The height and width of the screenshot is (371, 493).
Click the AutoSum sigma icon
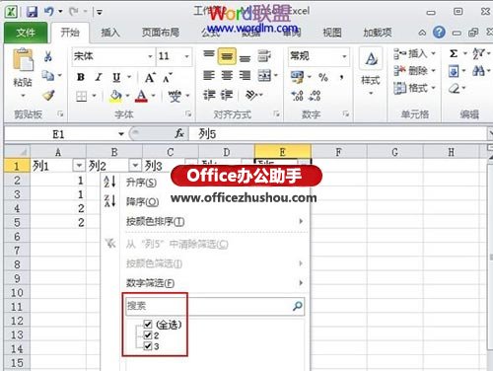[x=454, y=53]
